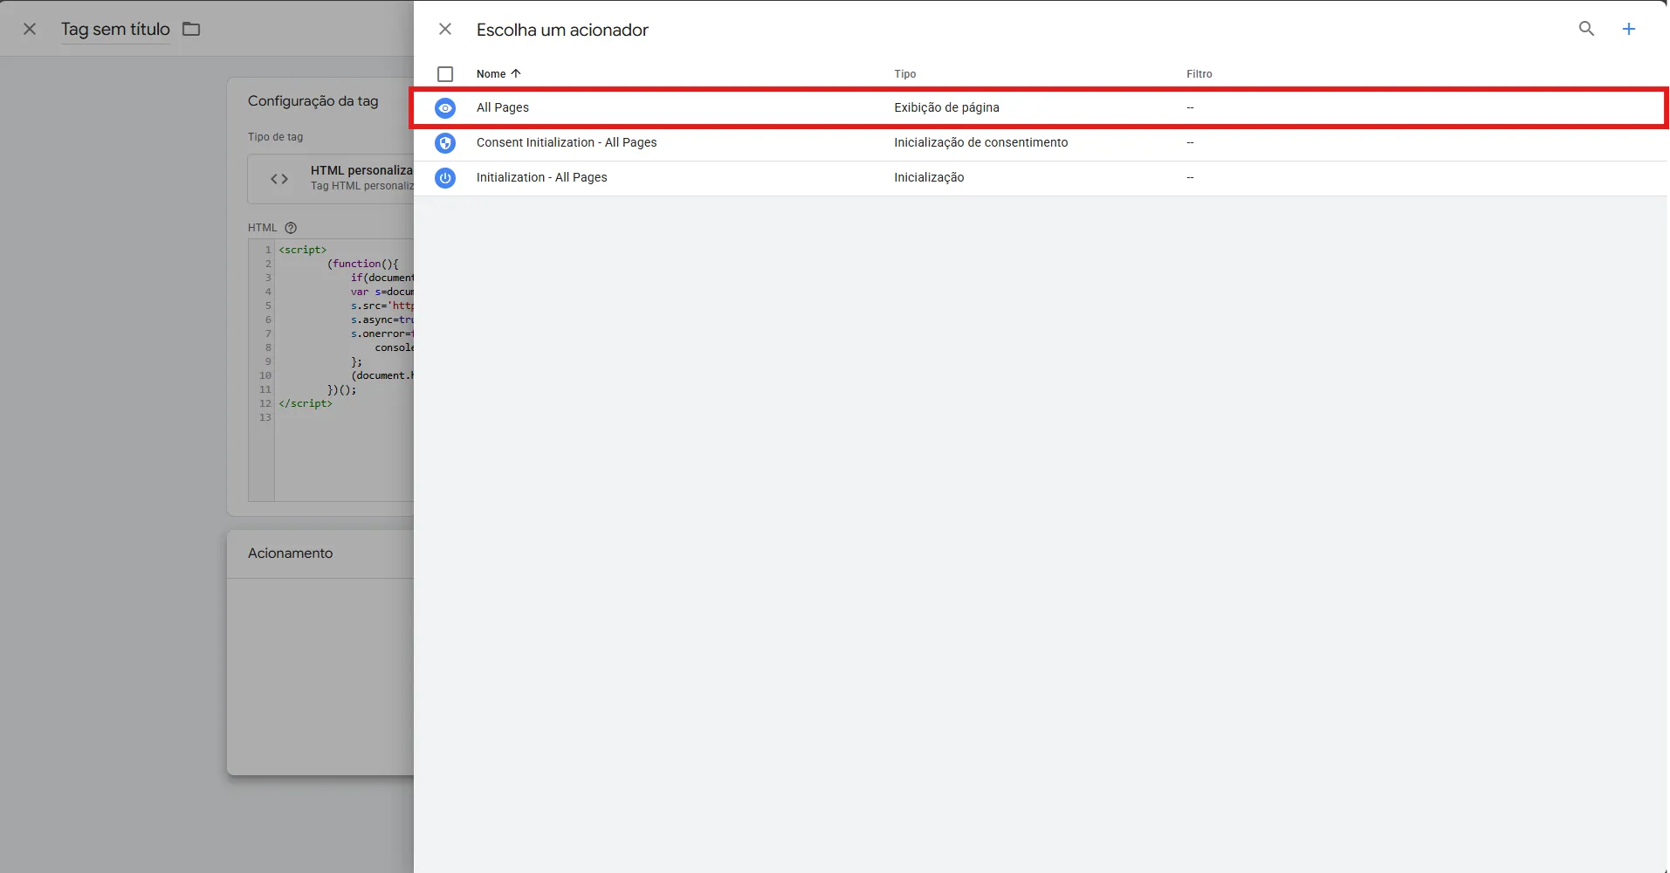This screenshot has width=1670, height=873.
Task: Select the HTML personalizado tag type
Action: click(332, 178)
